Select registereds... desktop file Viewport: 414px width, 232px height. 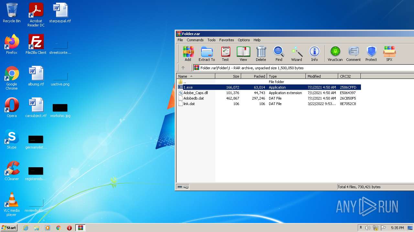pos(36,173)
